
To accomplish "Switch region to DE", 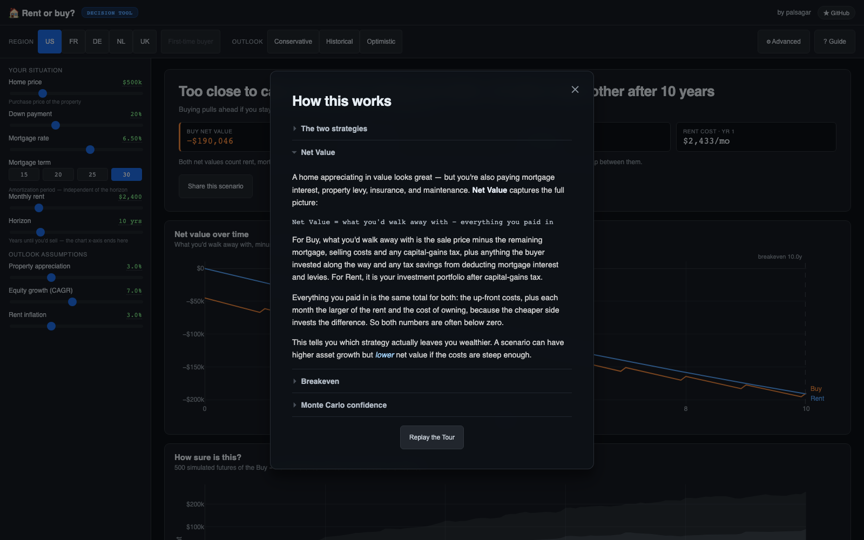I will click(x=97, y=42).
